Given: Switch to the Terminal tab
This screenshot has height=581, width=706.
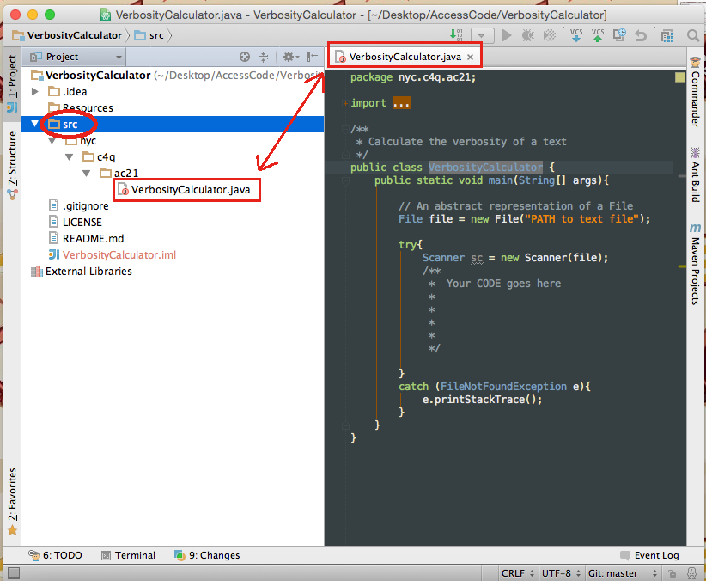Looking at the screenshot, I should (129, 555).
